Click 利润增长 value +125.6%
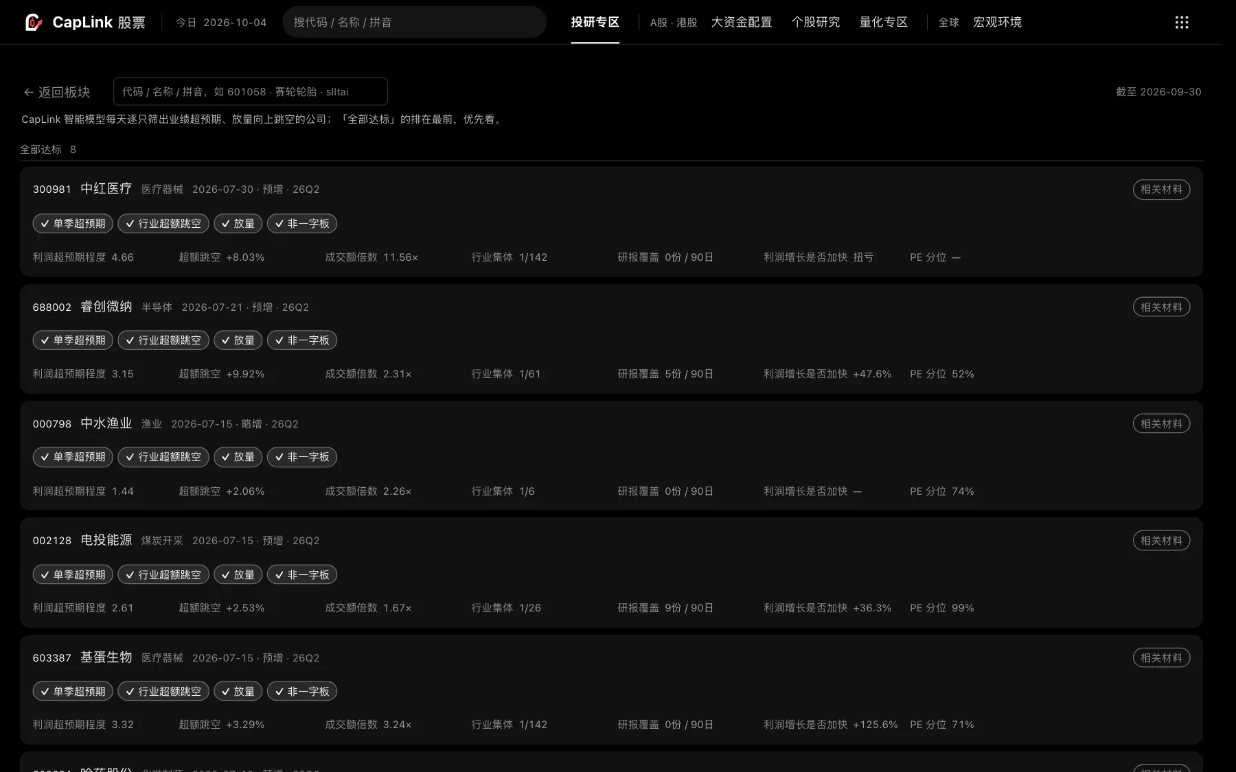Image resolution: width=1236 pixels, height=772 pixels. (875, 725)
